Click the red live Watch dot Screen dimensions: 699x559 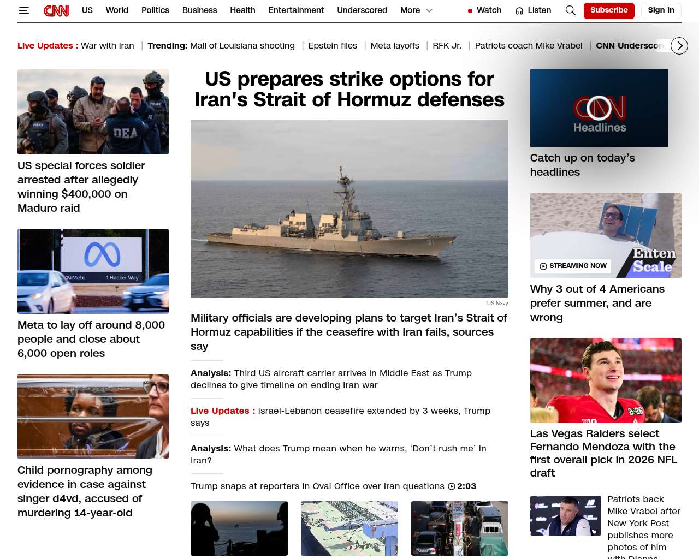tap(470, 10)
